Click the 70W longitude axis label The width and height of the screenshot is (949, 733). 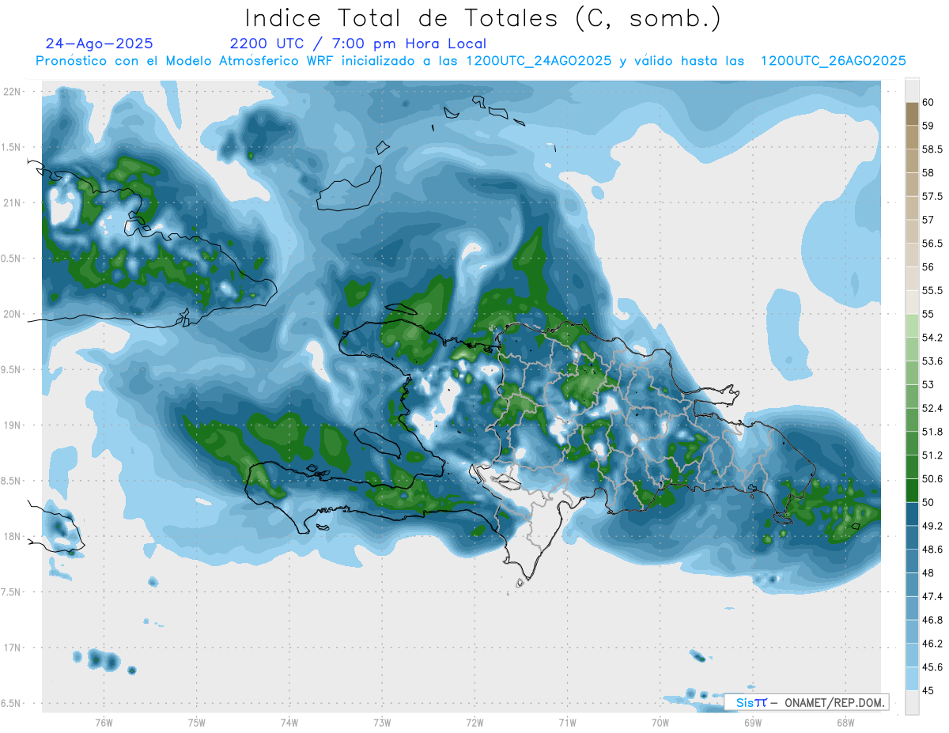pyautogui.click(x=660, y=723)
